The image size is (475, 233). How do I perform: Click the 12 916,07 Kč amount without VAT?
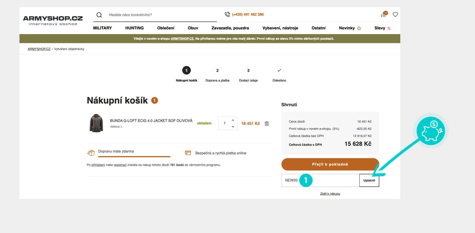pyautogui.click(x=362, y=136)
